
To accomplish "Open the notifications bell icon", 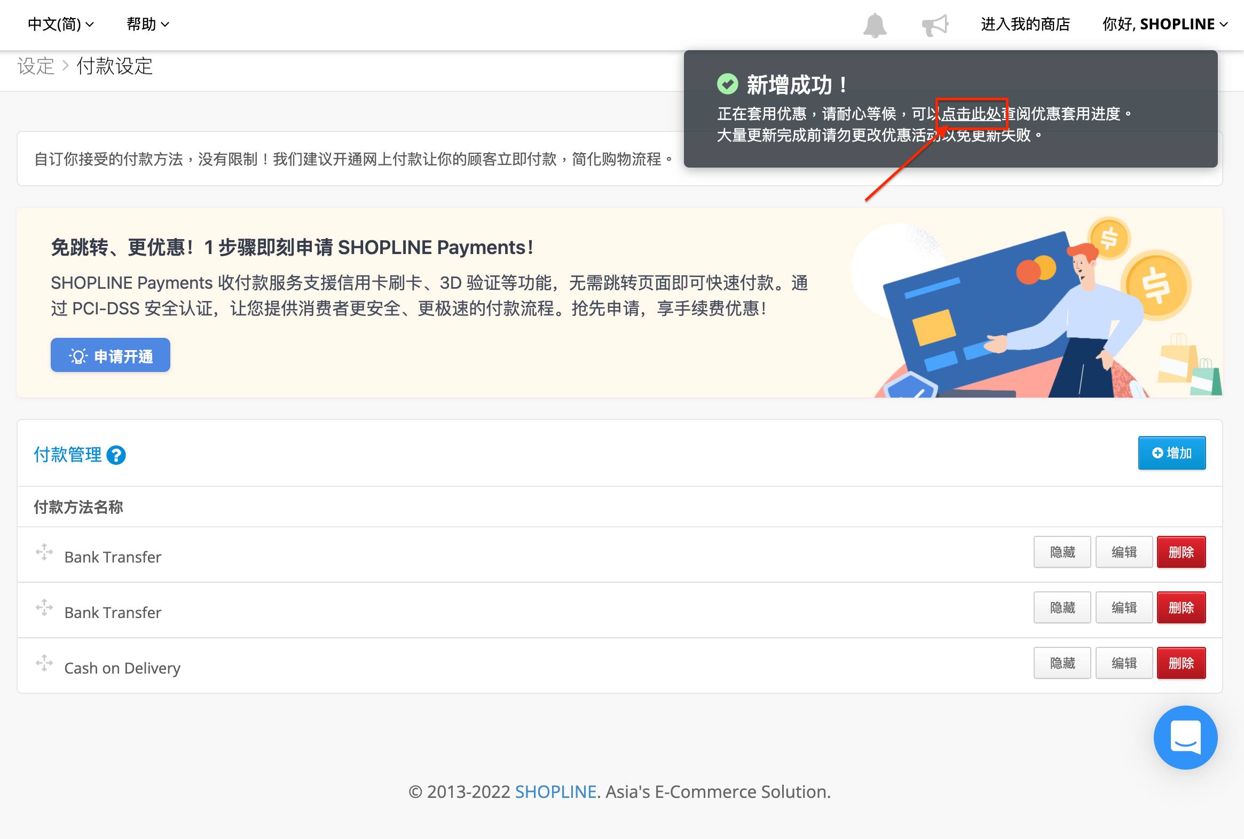I will tap(875, 25).
